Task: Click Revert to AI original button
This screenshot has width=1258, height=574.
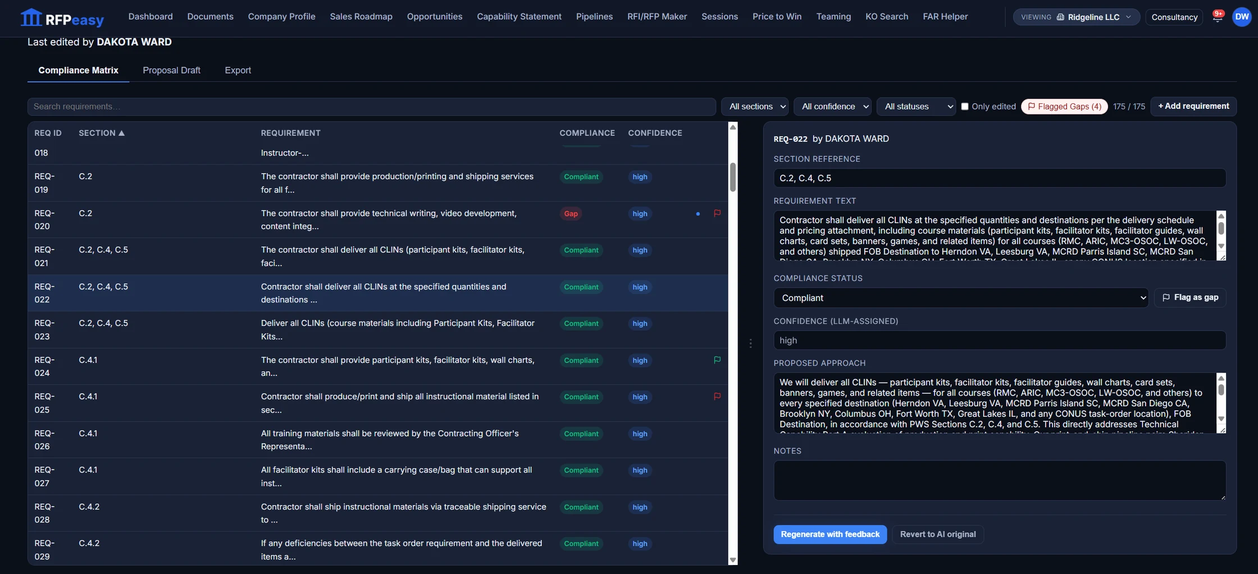Action: (937, 534)
